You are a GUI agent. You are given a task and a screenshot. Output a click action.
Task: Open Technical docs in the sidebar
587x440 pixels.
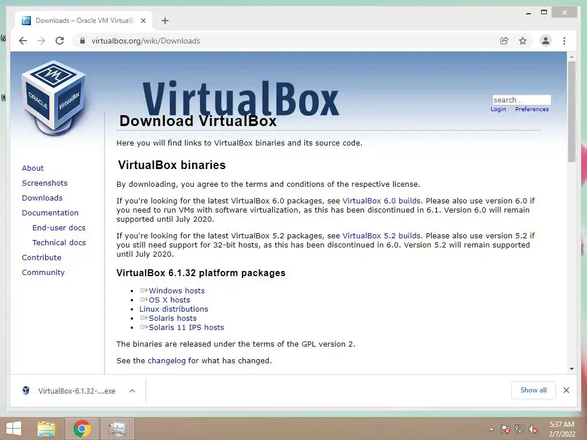coord(59,243)
